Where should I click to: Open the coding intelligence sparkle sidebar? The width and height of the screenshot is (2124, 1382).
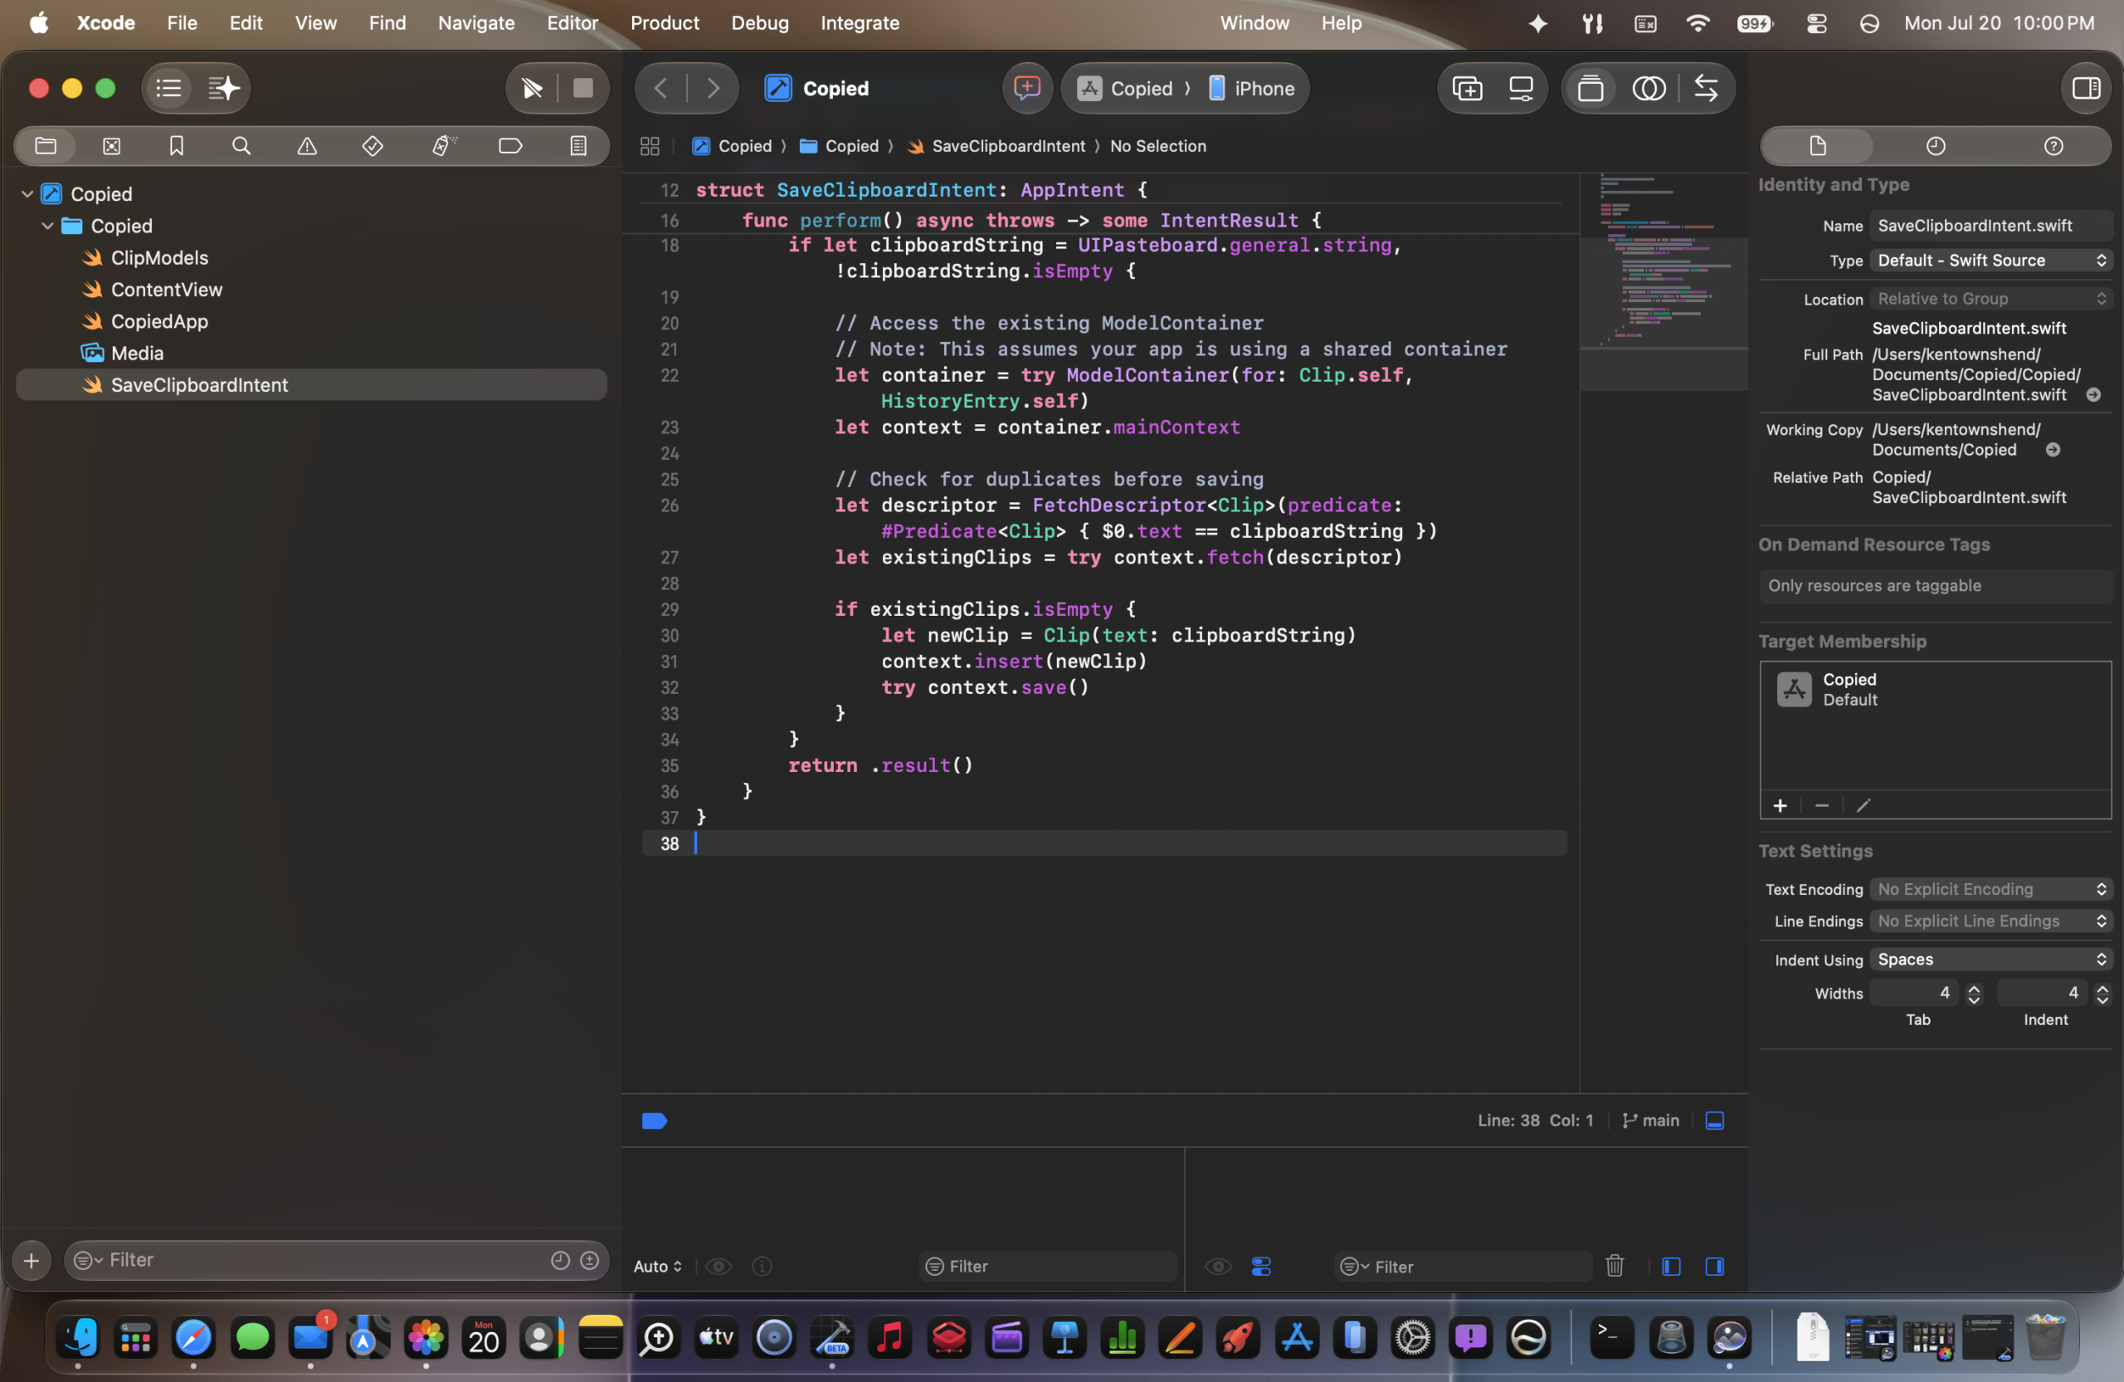point(223,88)
